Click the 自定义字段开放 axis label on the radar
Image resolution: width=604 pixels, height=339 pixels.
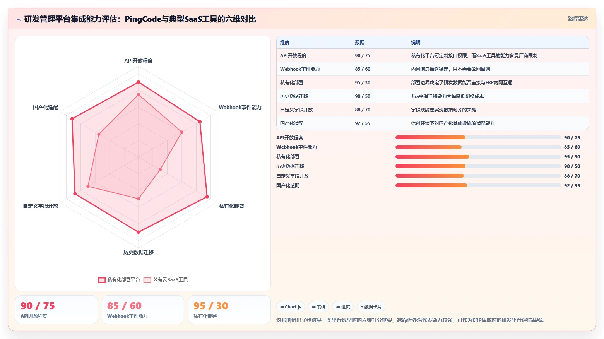(41, 206)
